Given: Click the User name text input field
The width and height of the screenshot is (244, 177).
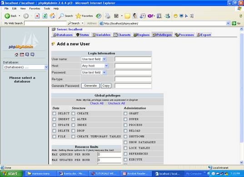Looking at the screenshot, I should click(x=133, y=59).
